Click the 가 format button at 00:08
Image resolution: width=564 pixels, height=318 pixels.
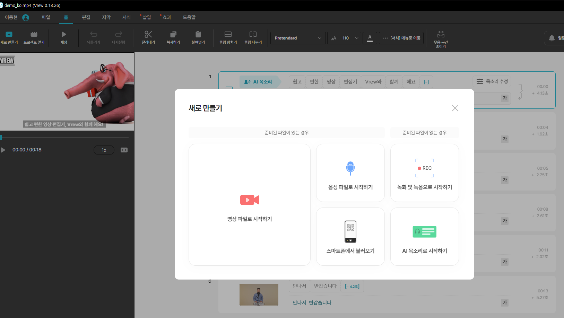[x=505, y=221]
